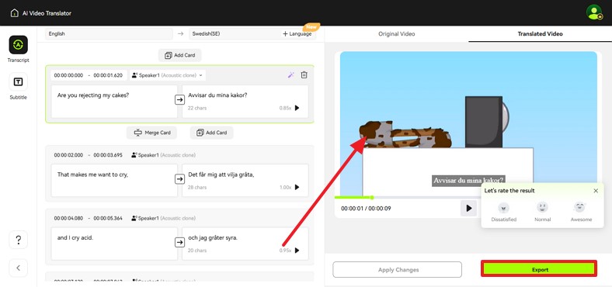
Task: Rate the result as Dissatisfied
Action: (x=503, y=212)
